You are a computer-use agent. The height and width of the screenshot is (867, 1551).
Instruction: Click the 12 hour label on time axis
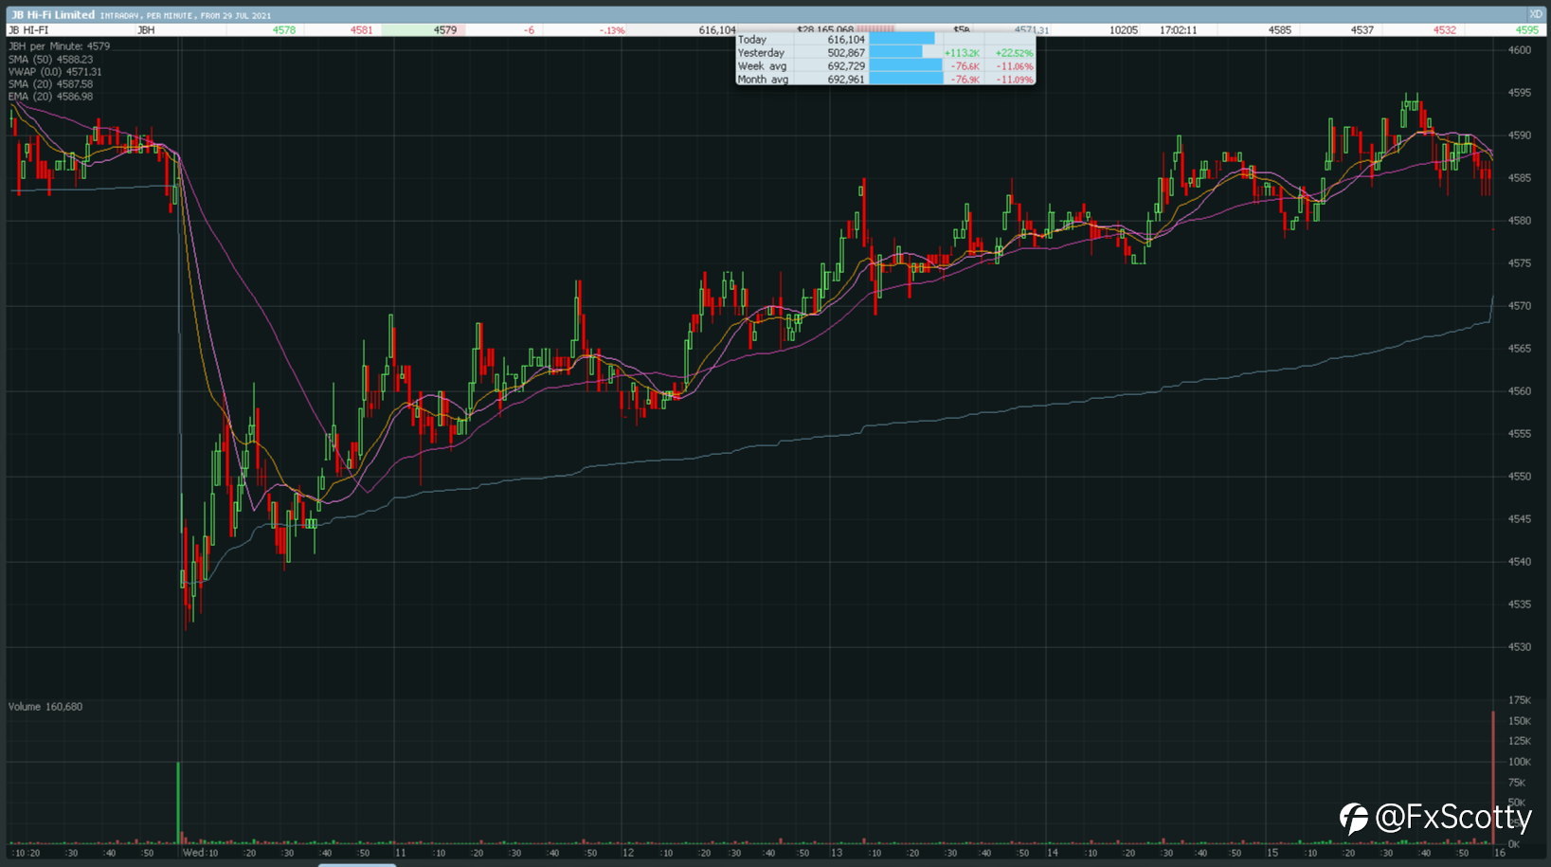[627, 853]
